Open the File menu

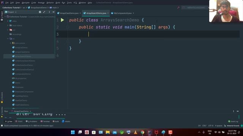[7, 3]
